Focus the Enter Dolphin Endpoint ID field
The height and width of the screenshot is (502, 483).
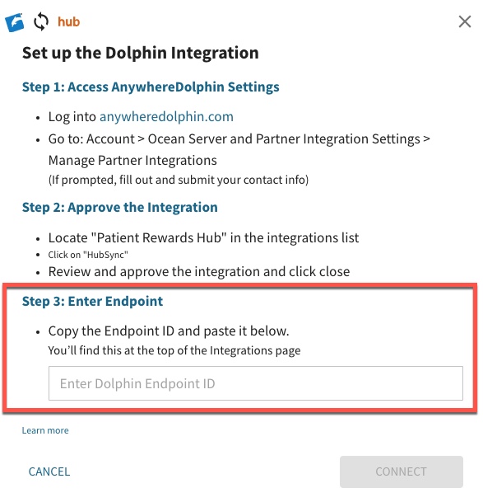pos(255,383)
